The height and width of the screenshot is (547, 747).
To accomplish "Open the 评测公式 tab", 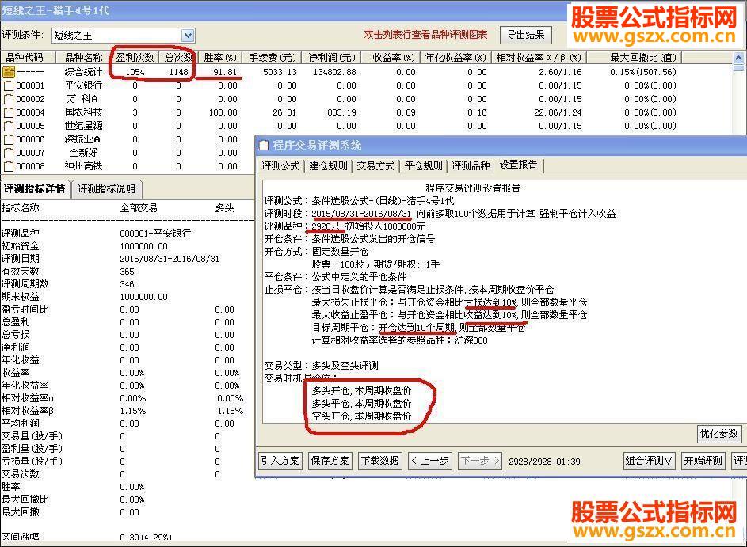I will [280, 165].
